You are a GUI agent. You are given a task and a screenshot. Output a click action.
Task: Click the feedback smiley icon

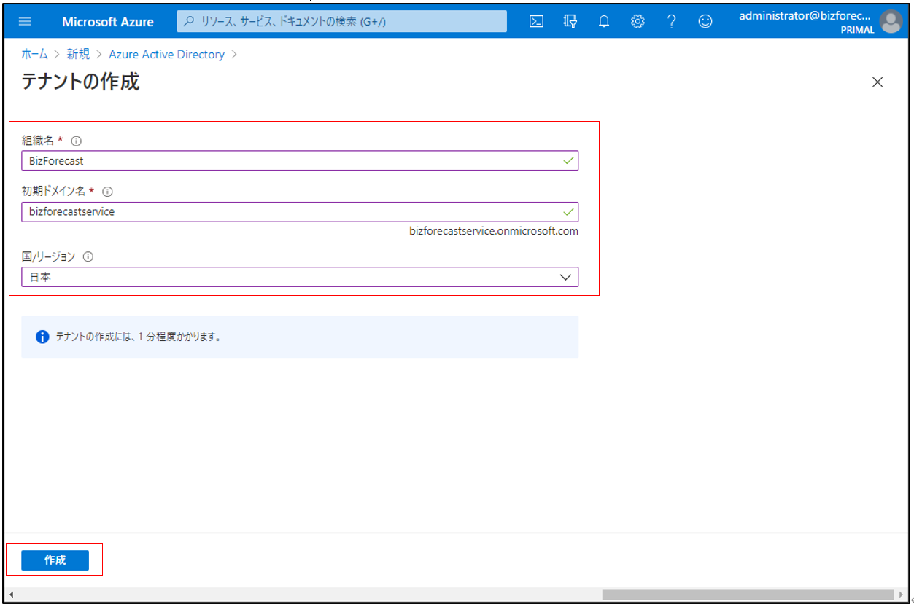pos(705,21)
